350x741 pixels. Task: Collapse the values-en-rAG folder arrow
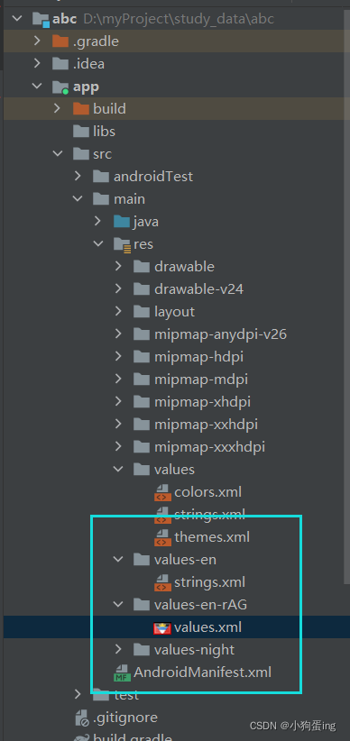(118, 604)
